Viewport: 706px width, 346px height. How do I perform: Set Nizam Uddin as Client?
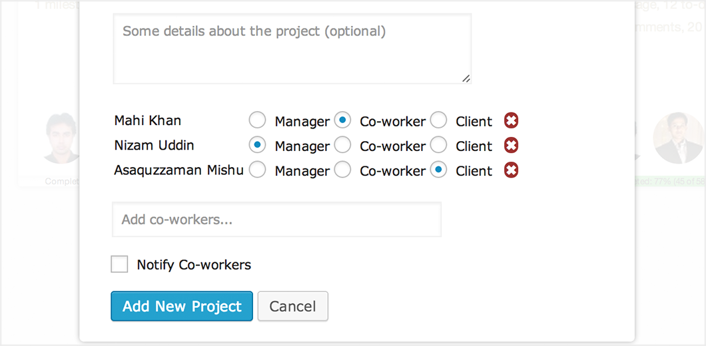tap(438, 145)
